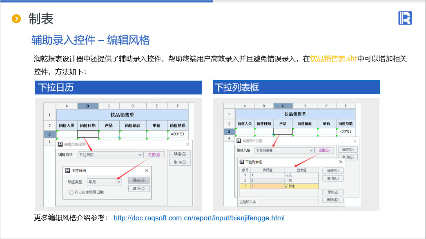Open the 编辑风格 dropdown showing 下拉列表框

[x=284, y=150]
